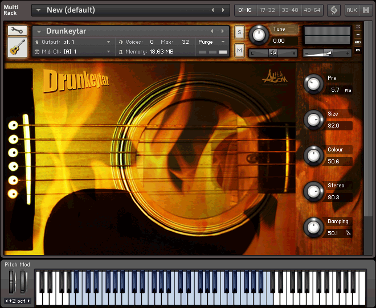This screenshot has width=376, height=308.
Task: Click the Damping value 50.1 %
Action: click(339, 233)
